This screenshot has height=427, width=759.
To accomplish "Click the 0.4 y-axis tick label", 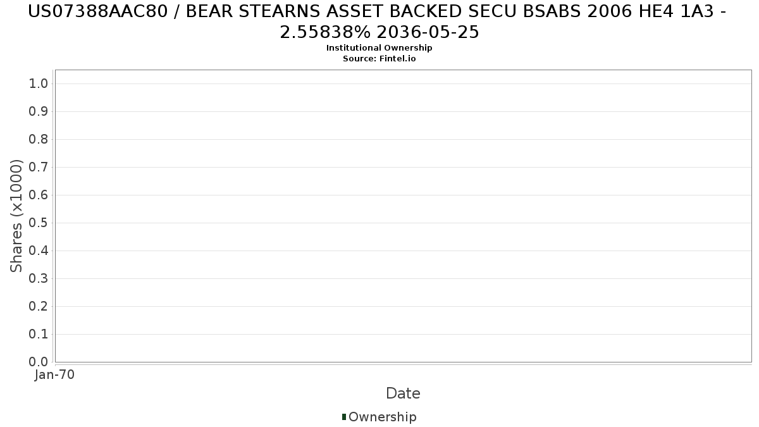I will pyautogui.click(x=39, y=251).
